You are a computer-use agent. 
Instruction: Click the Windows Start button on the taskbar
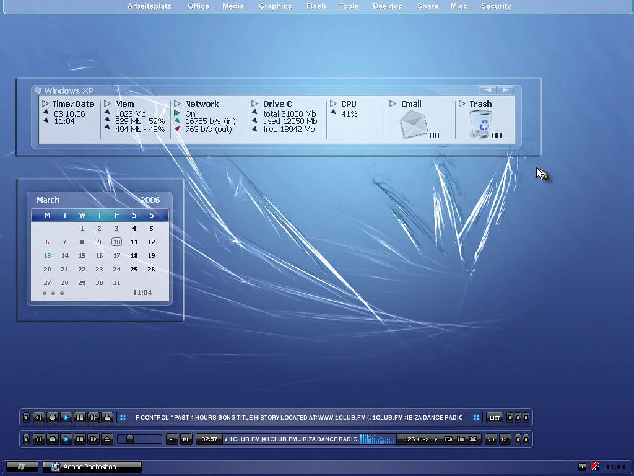22,467
